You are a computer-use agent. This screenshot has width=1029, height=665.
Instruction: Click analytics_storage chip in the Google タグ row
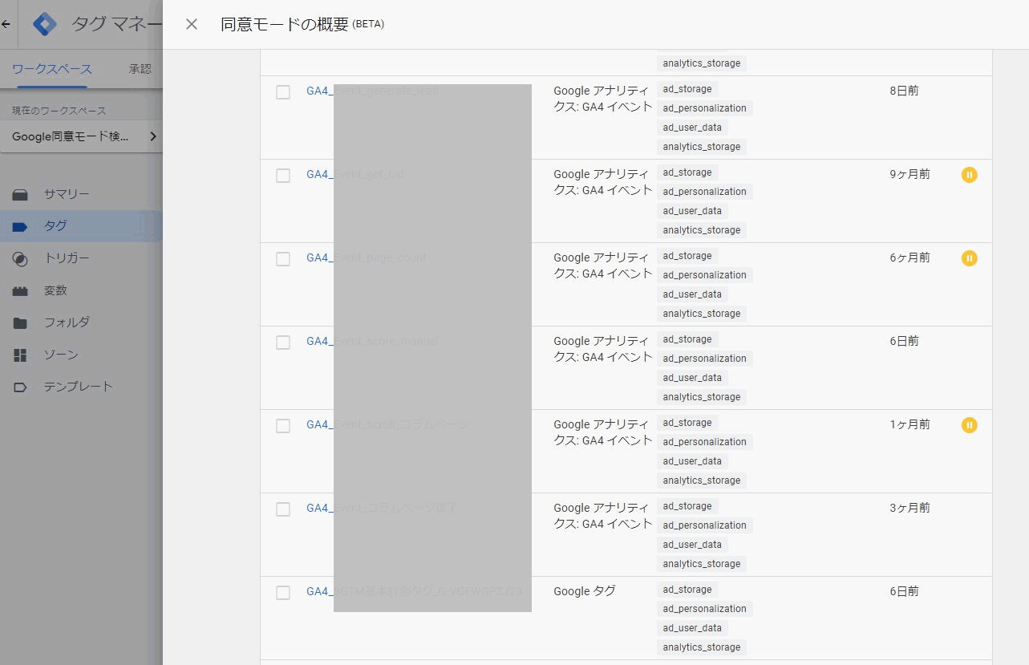coord(702,647)
